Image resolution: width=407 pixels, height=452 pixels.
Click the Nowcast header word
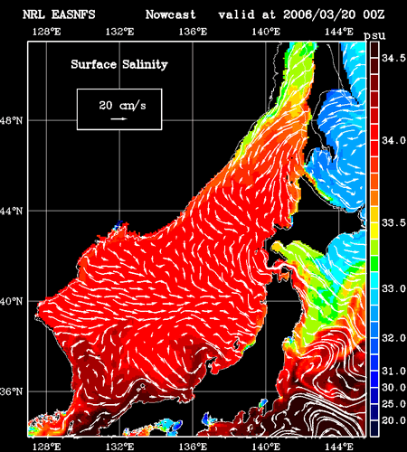[171, 14]
